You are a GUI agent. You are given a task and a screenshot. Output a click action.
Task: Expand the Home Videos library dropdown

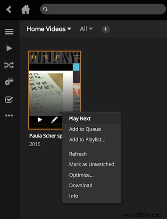[49, 29]
